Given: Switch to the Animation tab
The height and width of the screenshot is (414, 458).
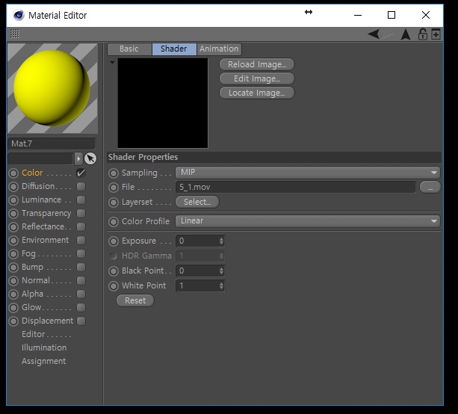Looking at the screenshot, I should click(219, 49).
